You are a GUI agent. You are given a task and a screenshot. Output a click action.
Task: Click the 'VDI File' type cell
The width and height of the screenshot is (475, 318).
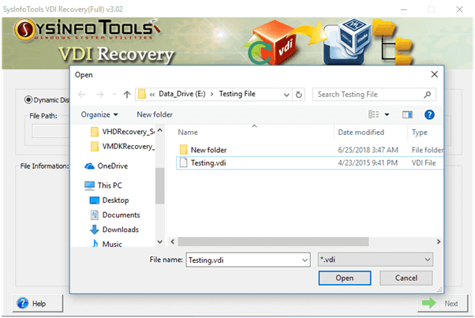coord(424,163)
